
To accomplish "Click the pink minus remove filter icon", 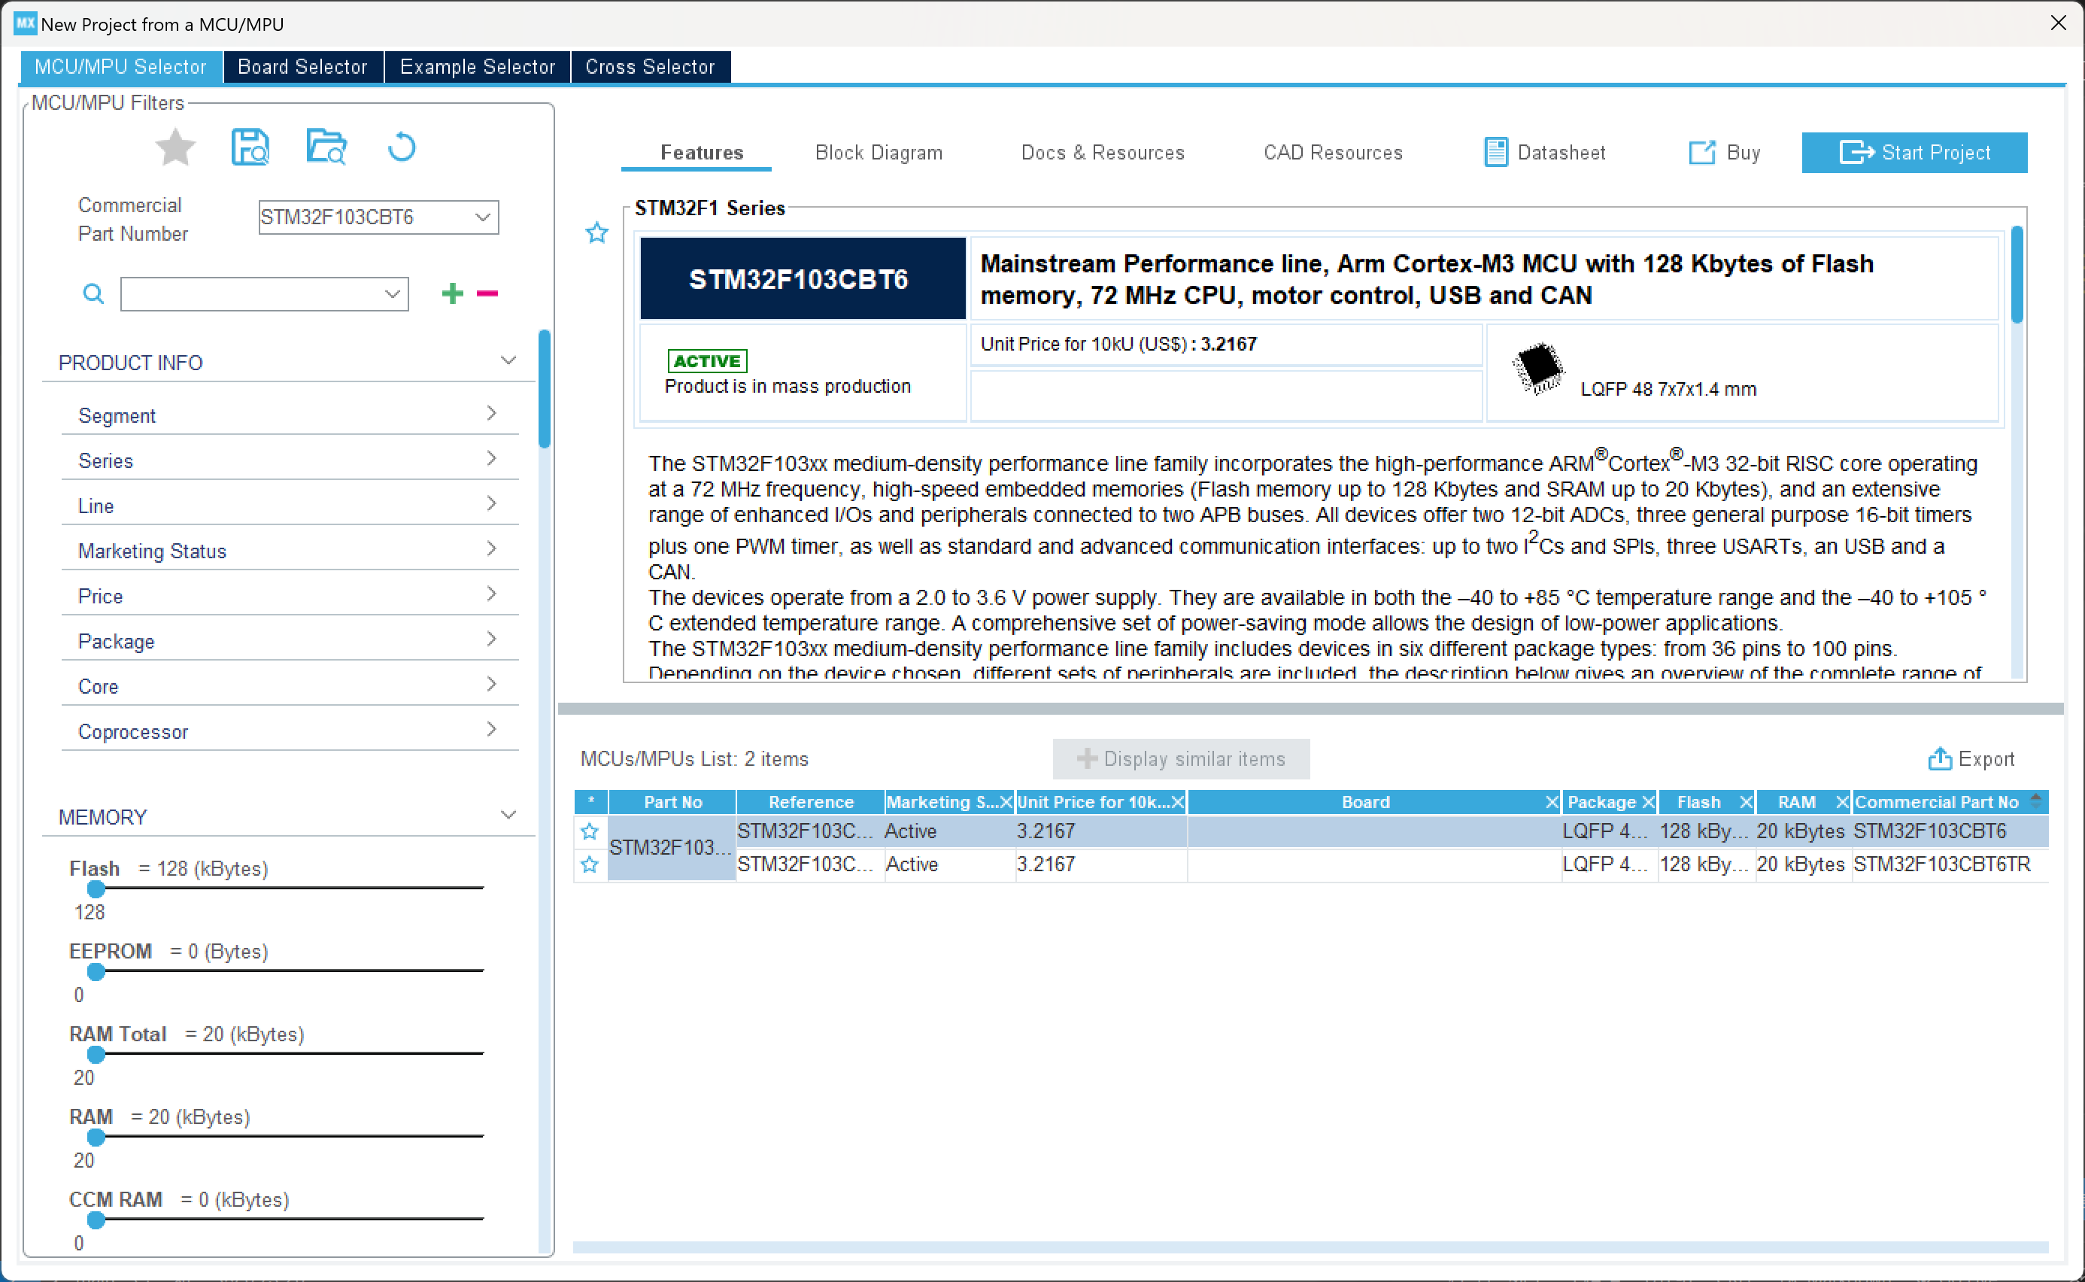I will [x=487, y=293].
